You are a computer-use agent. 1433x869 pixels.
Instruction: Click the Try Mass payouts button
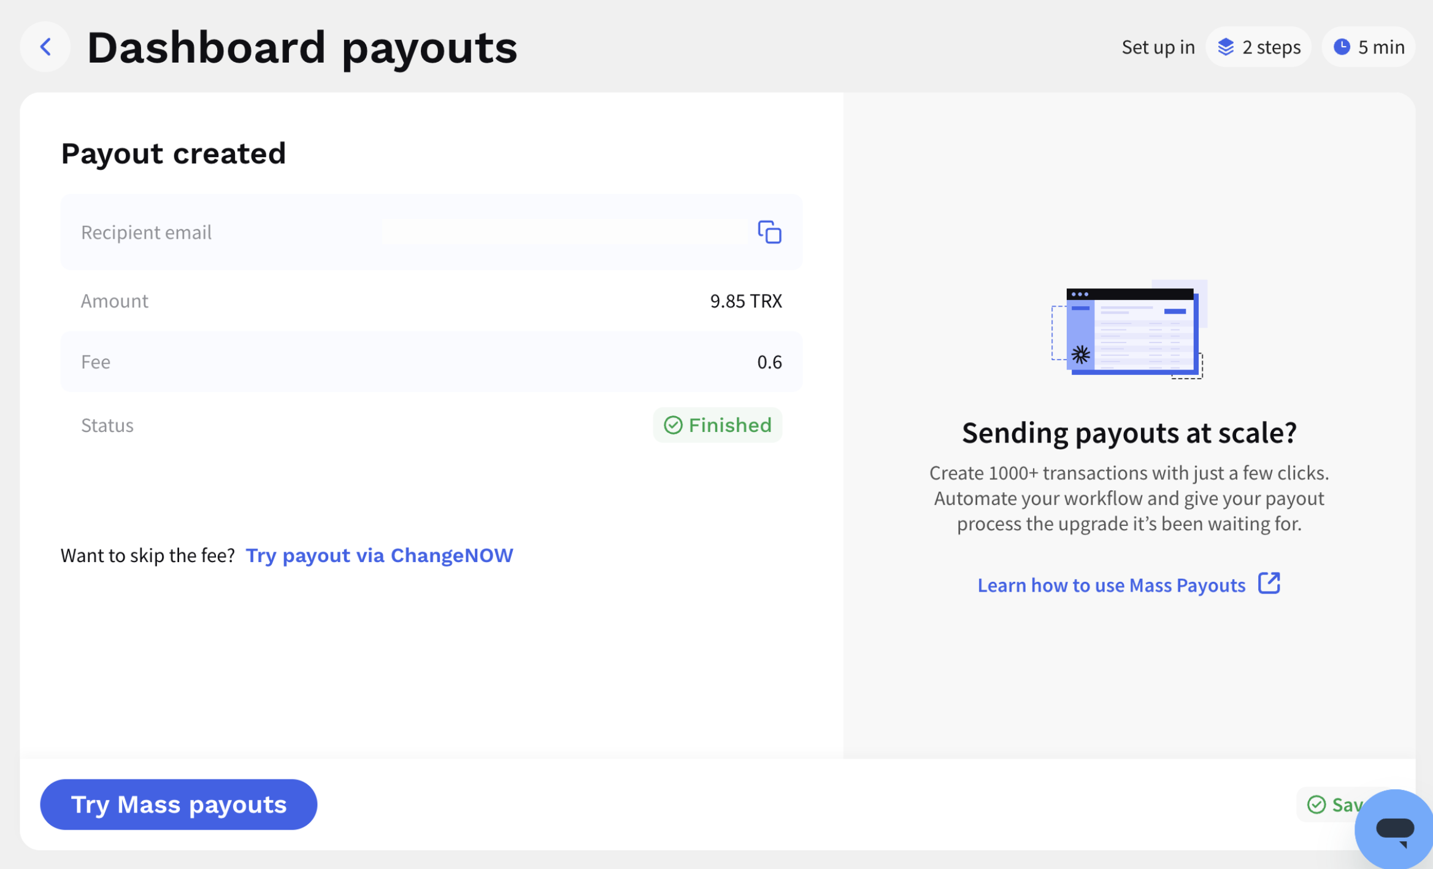(x=179, y=805)
